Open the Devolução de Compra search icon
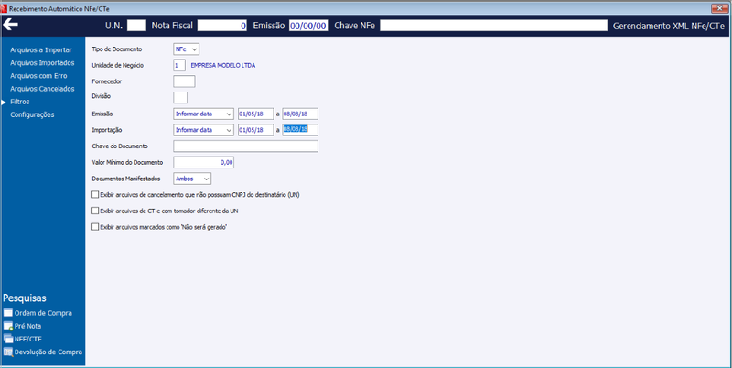Image resolution: width=732 pixels, height=368 pixels. click(8, 352)
